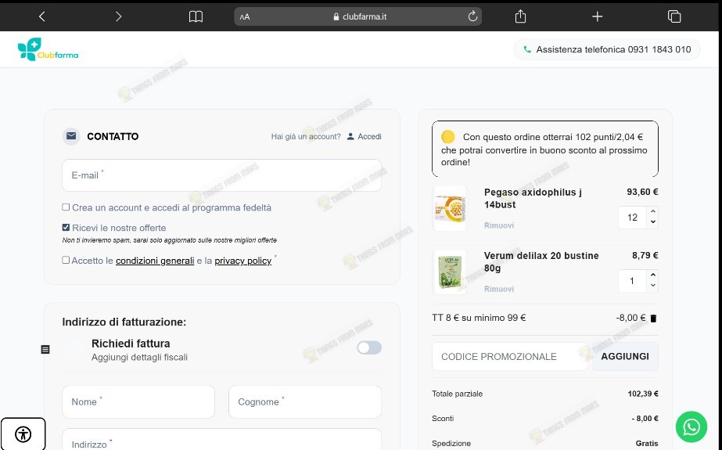The width and height of the screenshot is (722, 450).
Task: Focus the Nome field
Action: [x=138, y=402]
